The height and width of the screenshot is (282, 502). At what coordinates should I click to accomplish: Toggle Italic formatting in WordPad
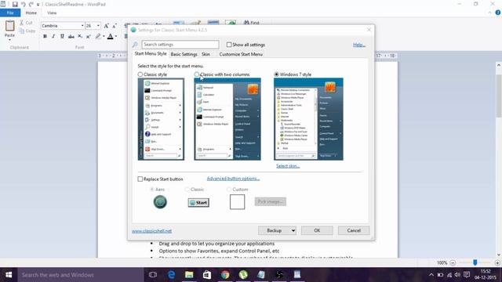(53, 36)
